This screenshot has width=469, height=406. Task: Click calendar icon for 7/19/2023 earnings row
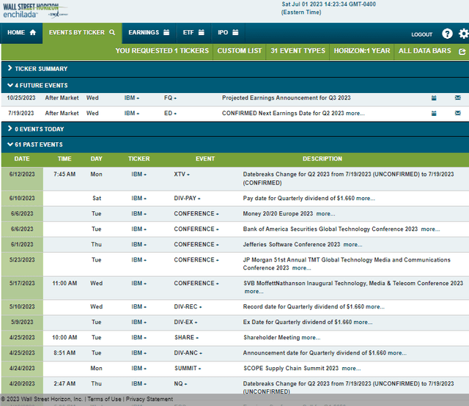coord(434,113)
